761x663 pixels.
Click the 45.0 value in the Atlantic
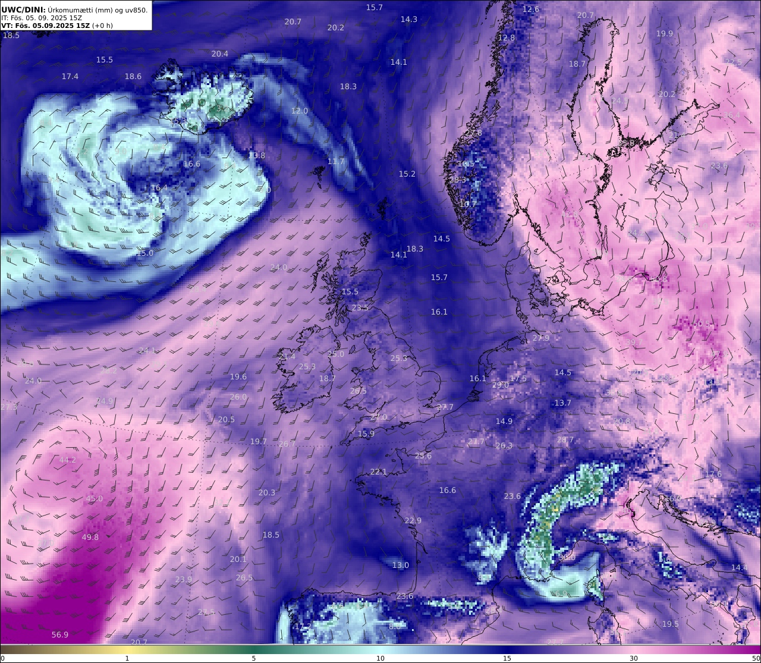coord(95,498)
